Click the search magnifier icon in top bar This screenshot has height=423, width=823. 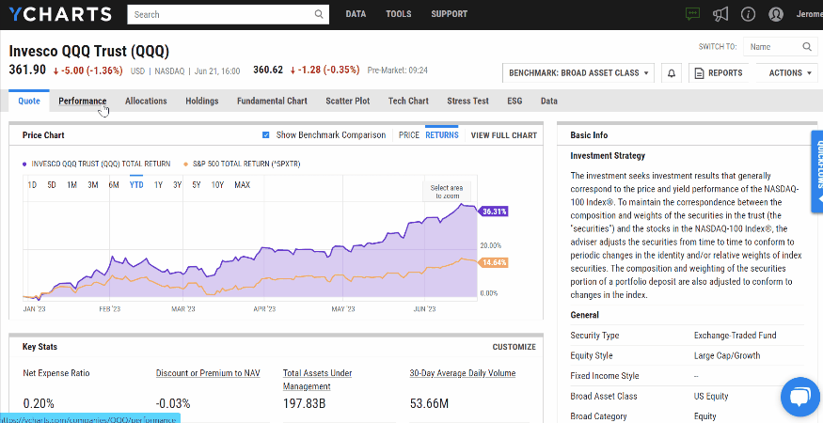click(x=320, y=15)
